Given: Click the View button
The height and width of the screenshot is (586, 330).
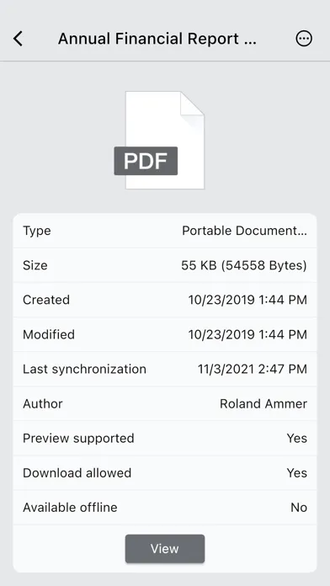Looking at the screenshot, I should click(x=165, y=549).
